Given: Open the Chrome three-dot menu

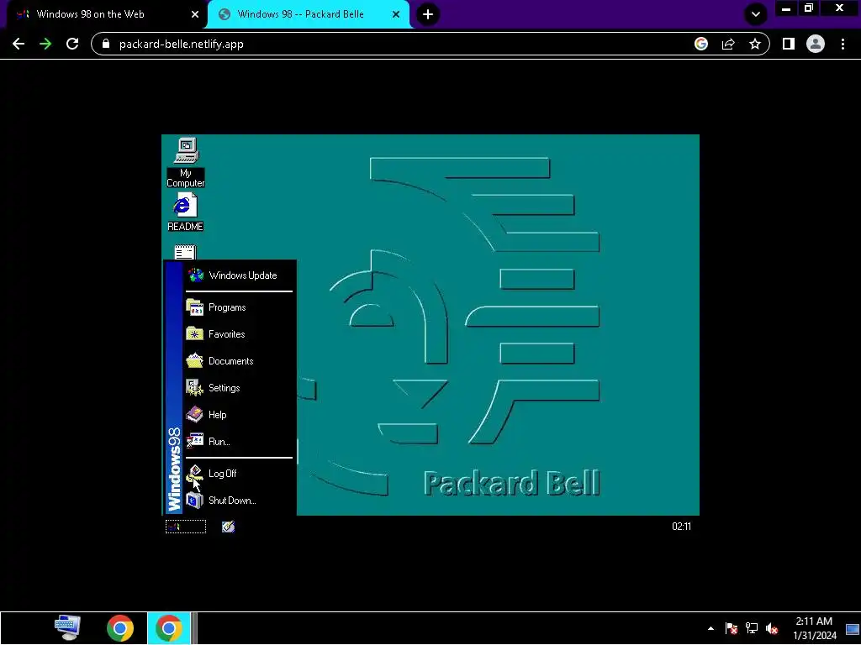Looking at the screenshot, I should (x=843, y=44).
